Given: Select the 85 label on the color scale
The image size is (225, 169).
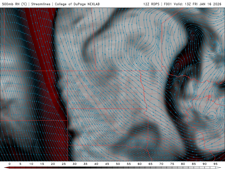Looking at the screenshot, I should pyautogui.click(x=194, y=164).
